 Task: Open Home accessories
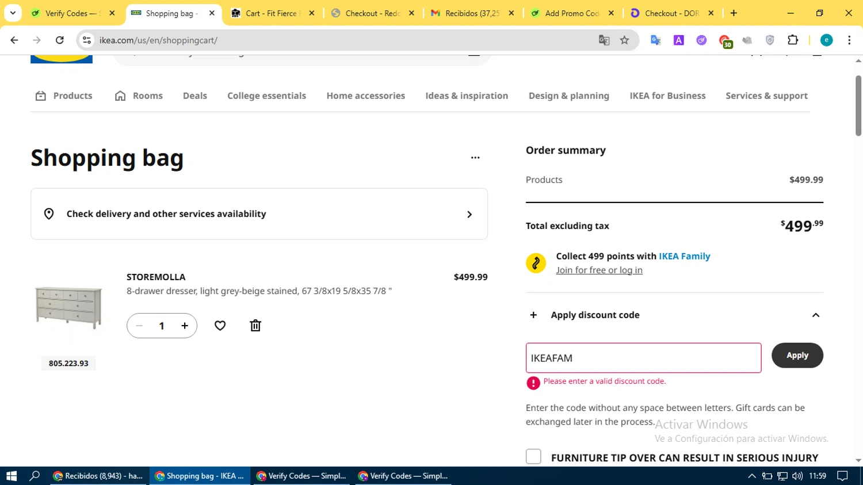[366, 96]
